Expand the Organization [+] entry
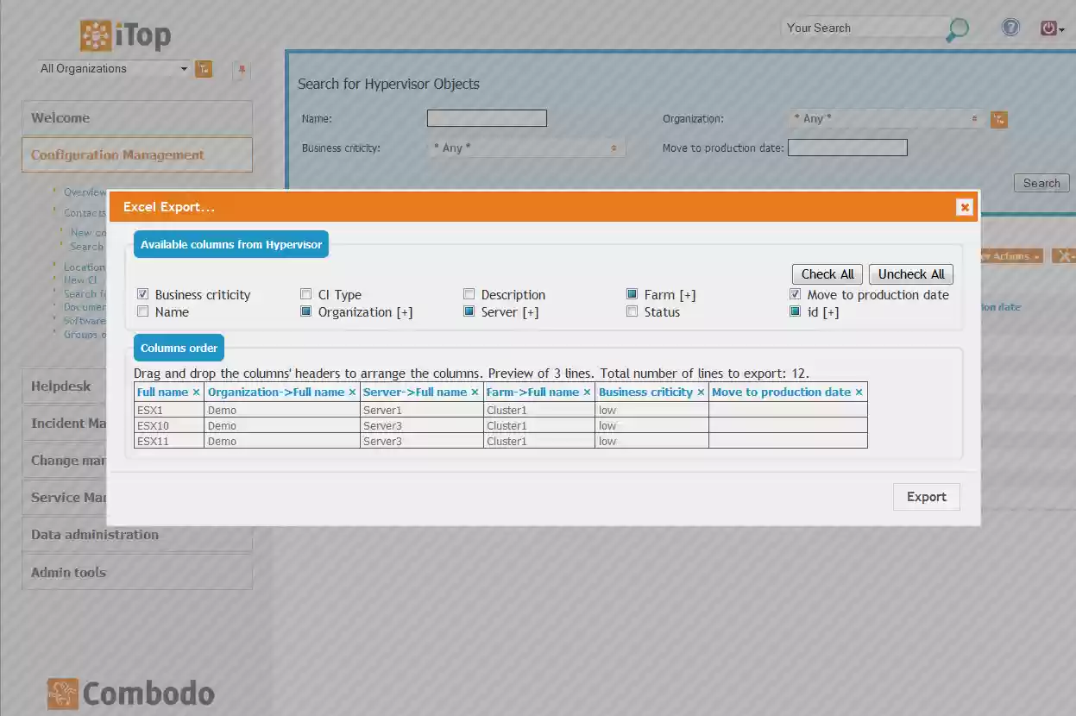1076x716 pixels. click(x=406, y=311)
